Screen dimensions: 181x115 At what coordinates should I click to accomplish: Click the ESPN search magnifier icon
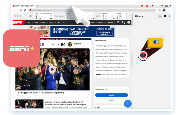click(x=123, y=22)
